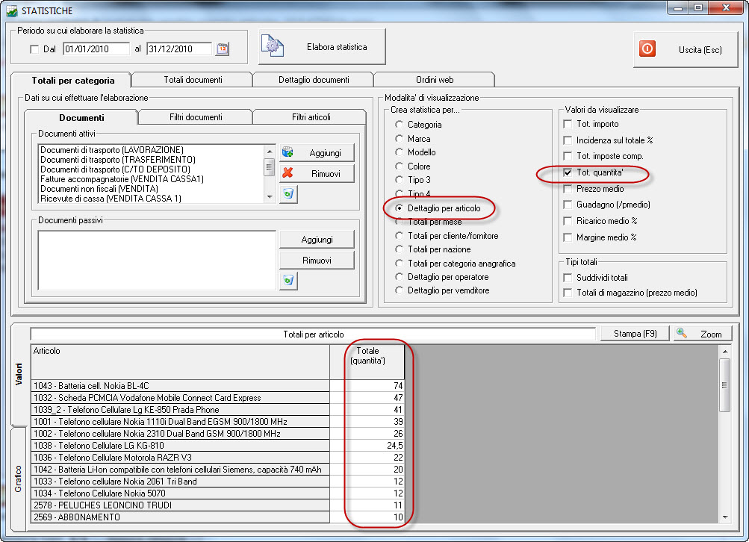Click the trash icon under Documenti attivi buttons

[x=288, y=194]
